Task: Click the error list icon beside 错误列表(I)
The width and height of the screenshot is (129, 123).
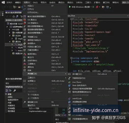Action: 25,54
